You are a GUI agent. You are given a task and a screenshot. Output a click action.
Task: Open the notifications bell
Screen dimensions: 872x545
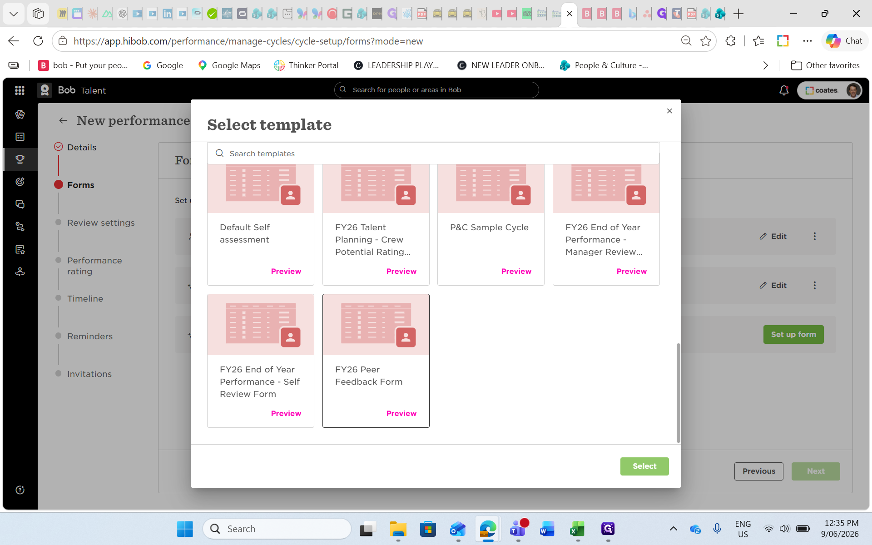point(784,90)
